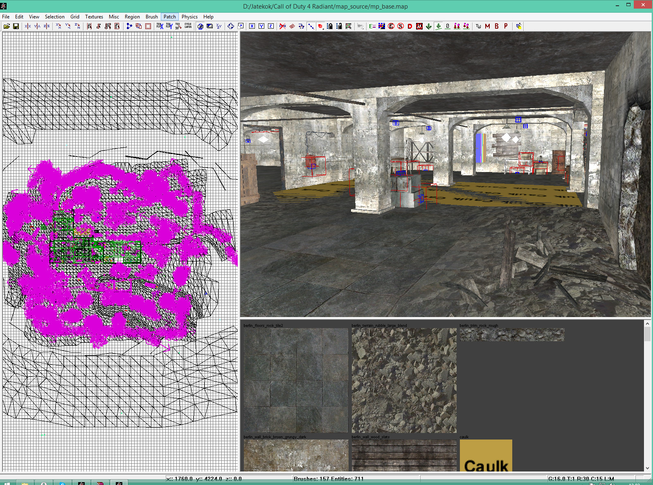Click the Cycle Layer icon
This screenshot has width=653, height=485.
pyautogui.click(x=188, y=26)
